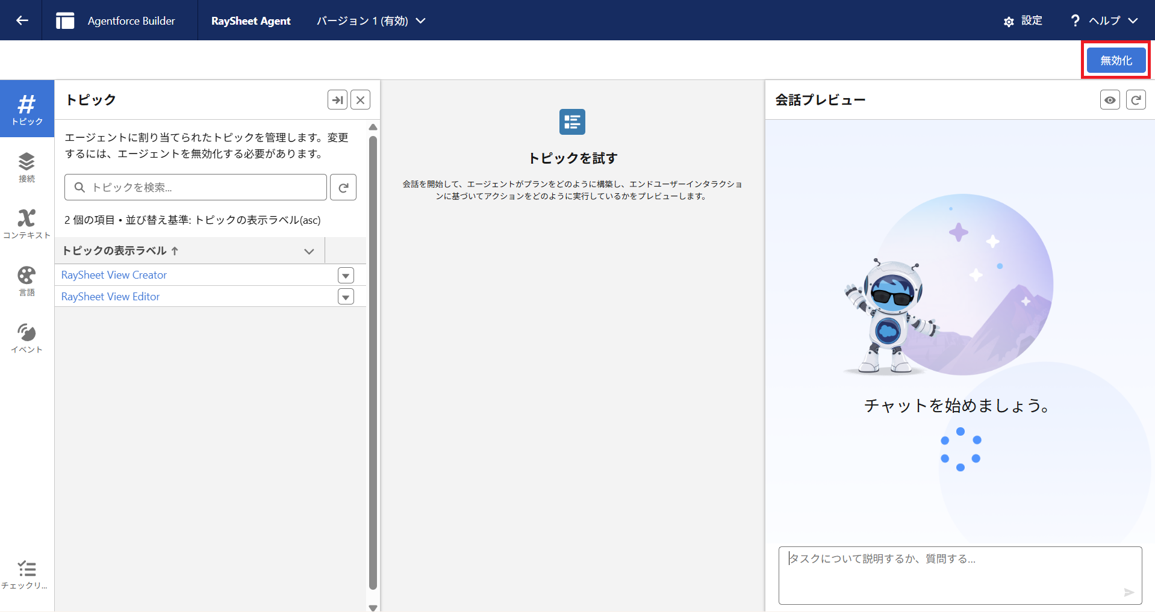
Task: Reset the conversation preview with refresh icon
Action: click(x=1136, y=100)
